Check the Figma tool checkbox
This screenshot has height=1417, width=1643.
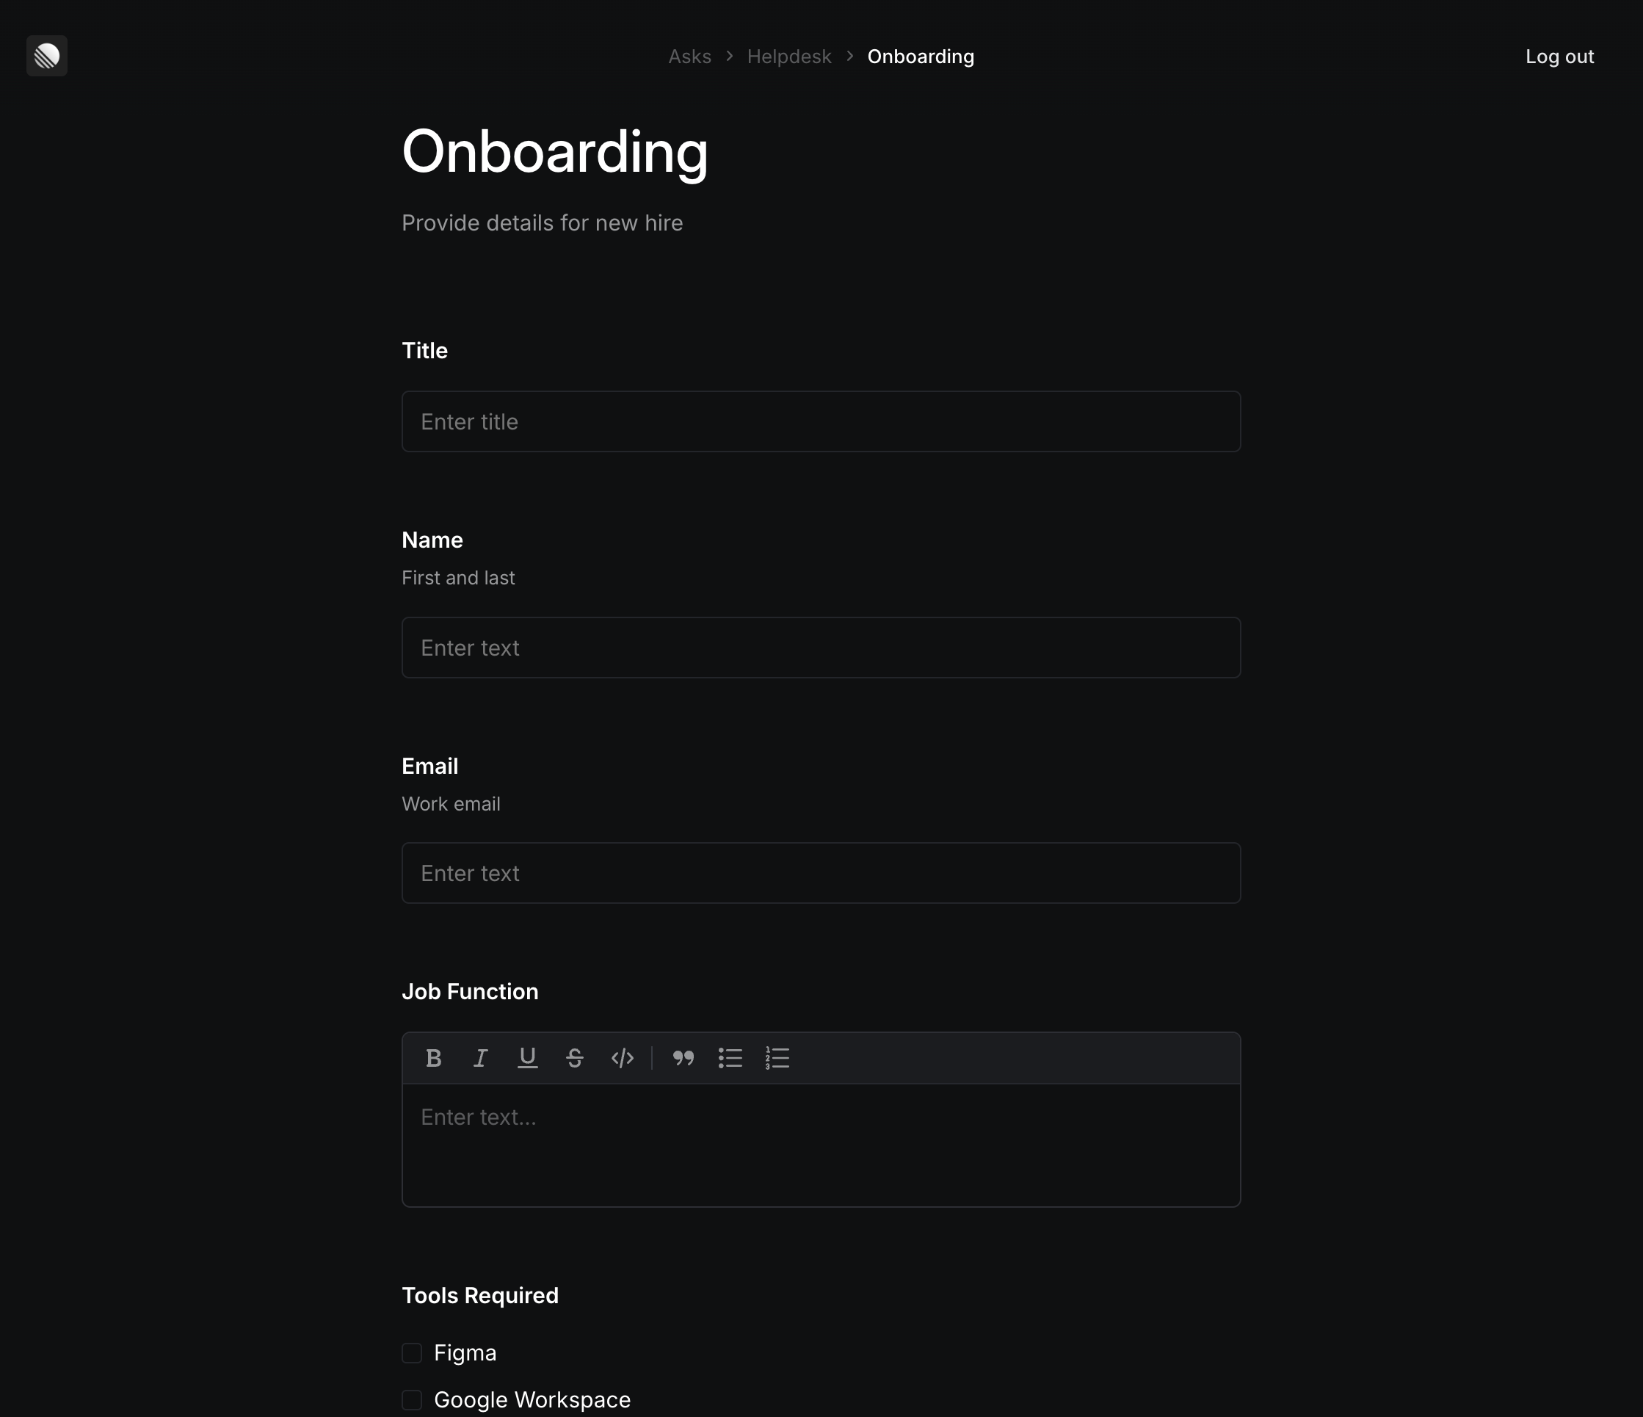(412, 1353)
